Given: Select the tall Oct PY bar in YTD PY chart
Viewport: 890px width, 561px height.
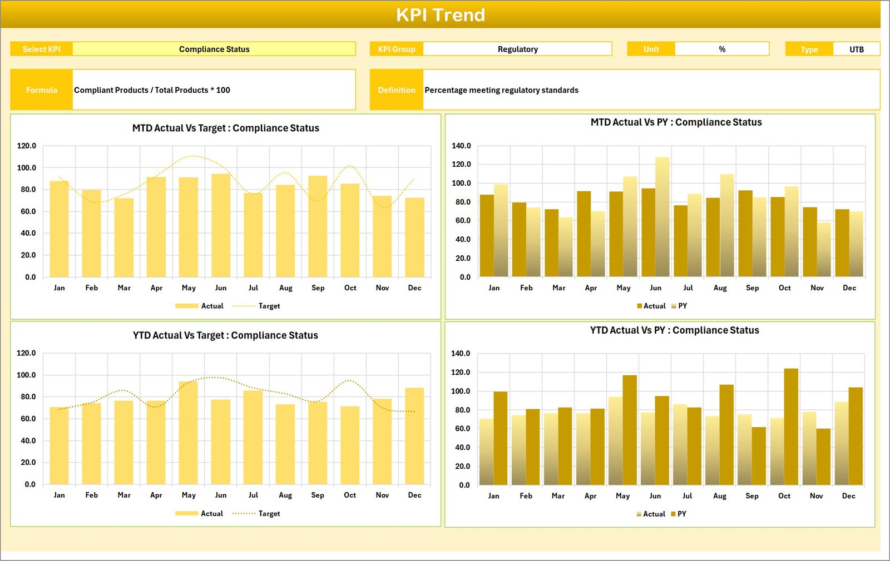Looking at the screenshot, I should click(x=790, y=426).
